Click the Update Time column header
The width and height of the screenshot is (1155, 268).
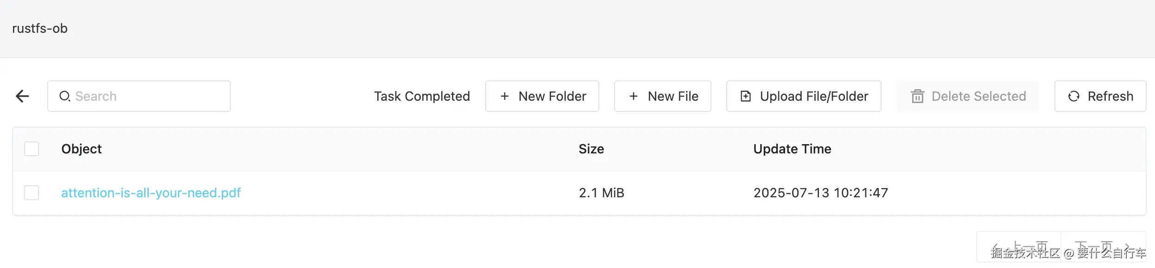tap(792, 149)
